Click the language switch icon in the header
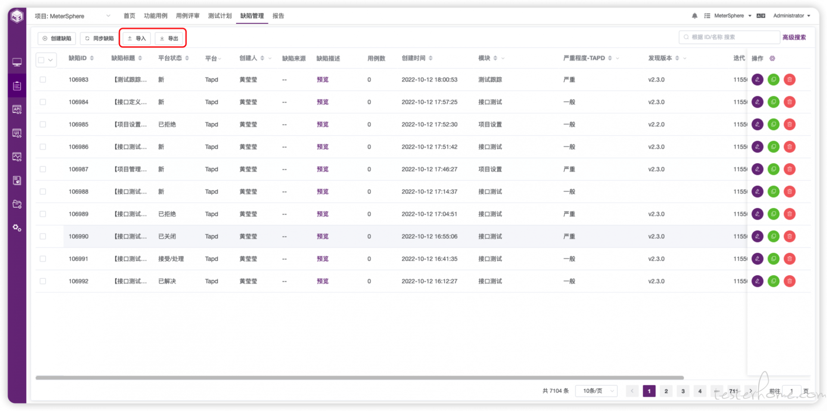The height and width of the screenshot is (411, 827). (x=761, y=16)
